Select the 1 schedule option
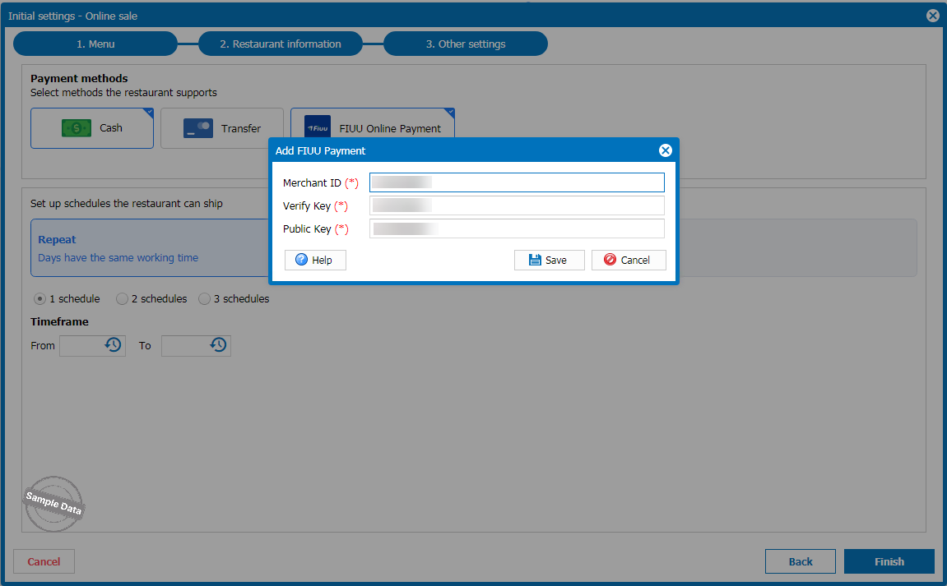Screen dimensions: 947x586 pyautogui.click(x=39, y=299)
